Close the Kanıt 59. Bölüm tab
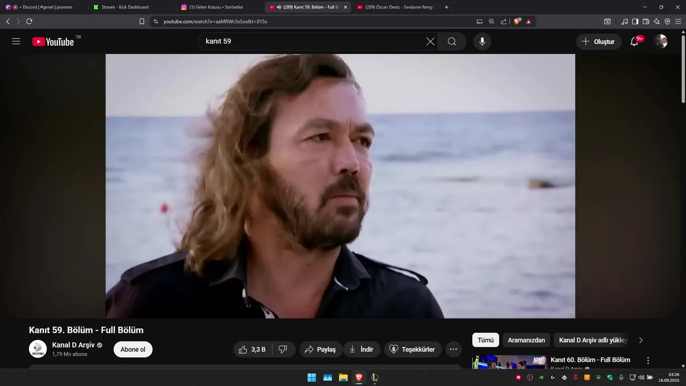The height and width of the screenshot is (386, 686). click(x=345, y=7)
